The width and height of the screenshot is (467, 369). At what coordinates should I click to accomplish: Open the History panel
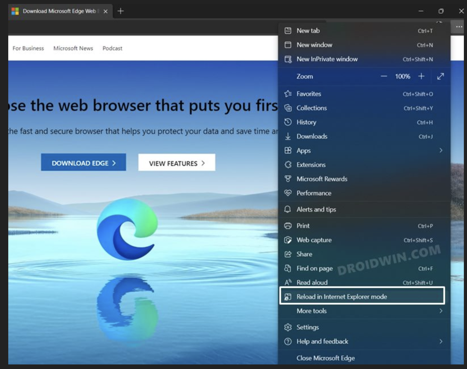(306, 122)
